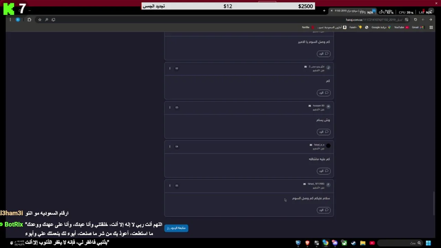Reply to comment 03 'وش يسام'
The height and width of the screenshot is (248, 441).
tap(324, 132)
